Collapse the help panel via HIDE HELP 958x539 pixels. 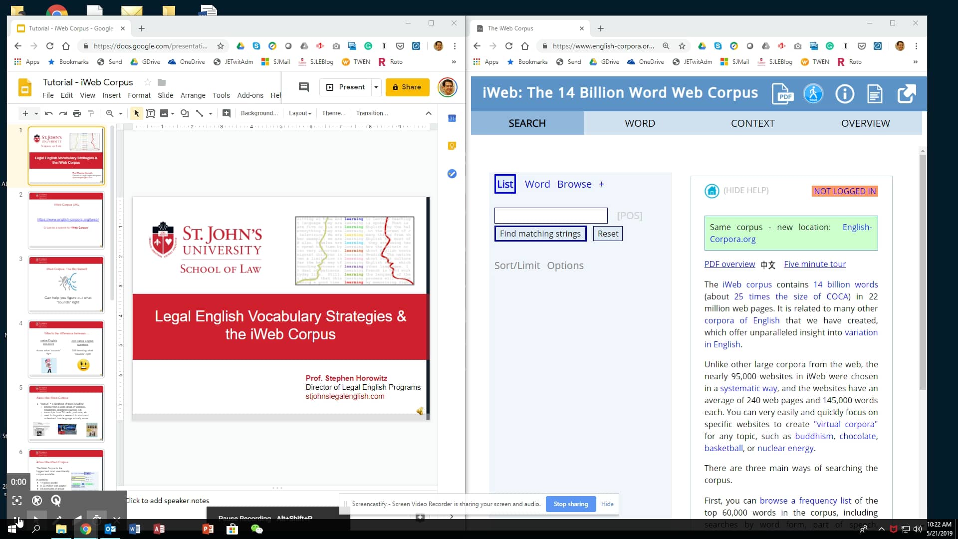745,190
